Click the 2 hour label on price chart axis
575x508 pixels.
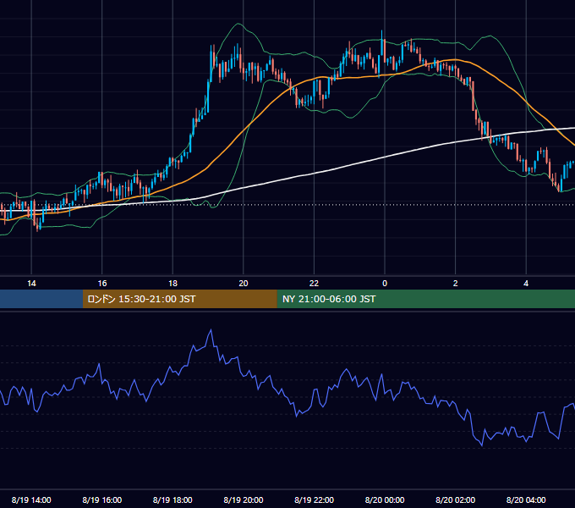pyautogui.click(x=456, y=284)
